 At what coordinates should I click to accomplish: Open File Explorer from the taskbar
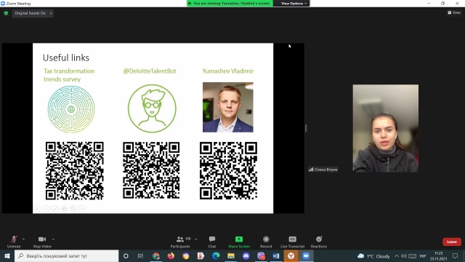point(231,255)
